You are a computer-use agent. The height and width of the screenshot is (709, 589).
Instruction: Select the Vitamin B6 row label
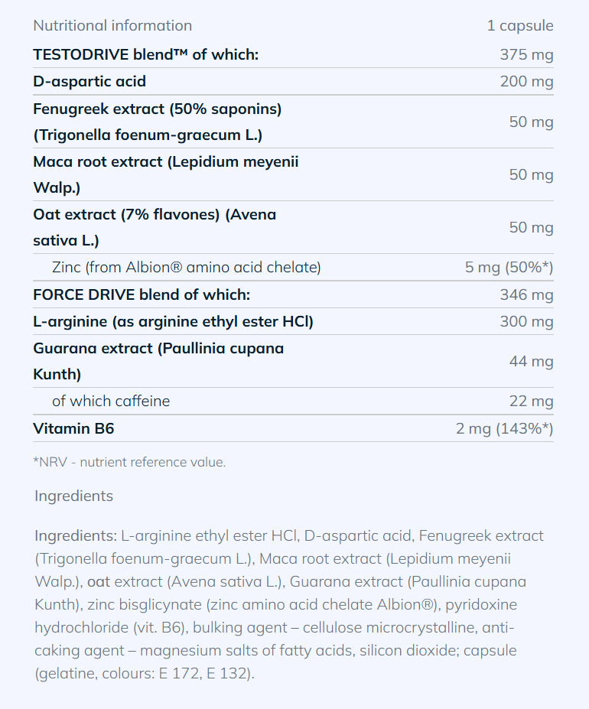[73, 428]
